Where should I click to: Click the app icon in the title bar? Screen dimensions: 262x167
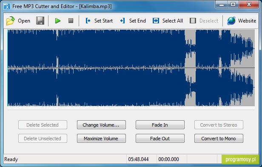click(7, 6)
